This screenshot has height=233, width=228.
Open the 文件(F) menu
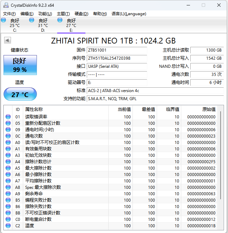coord(9,14)
